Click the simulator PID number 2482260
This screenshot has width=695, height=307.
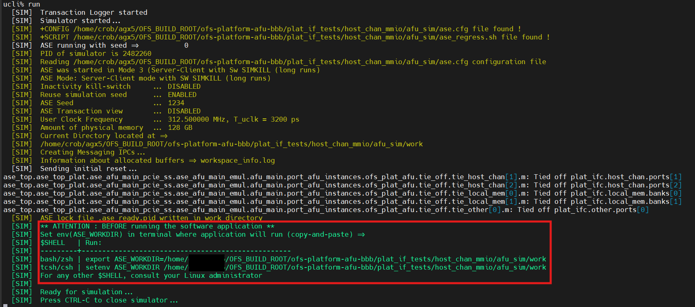pos(137,53)
